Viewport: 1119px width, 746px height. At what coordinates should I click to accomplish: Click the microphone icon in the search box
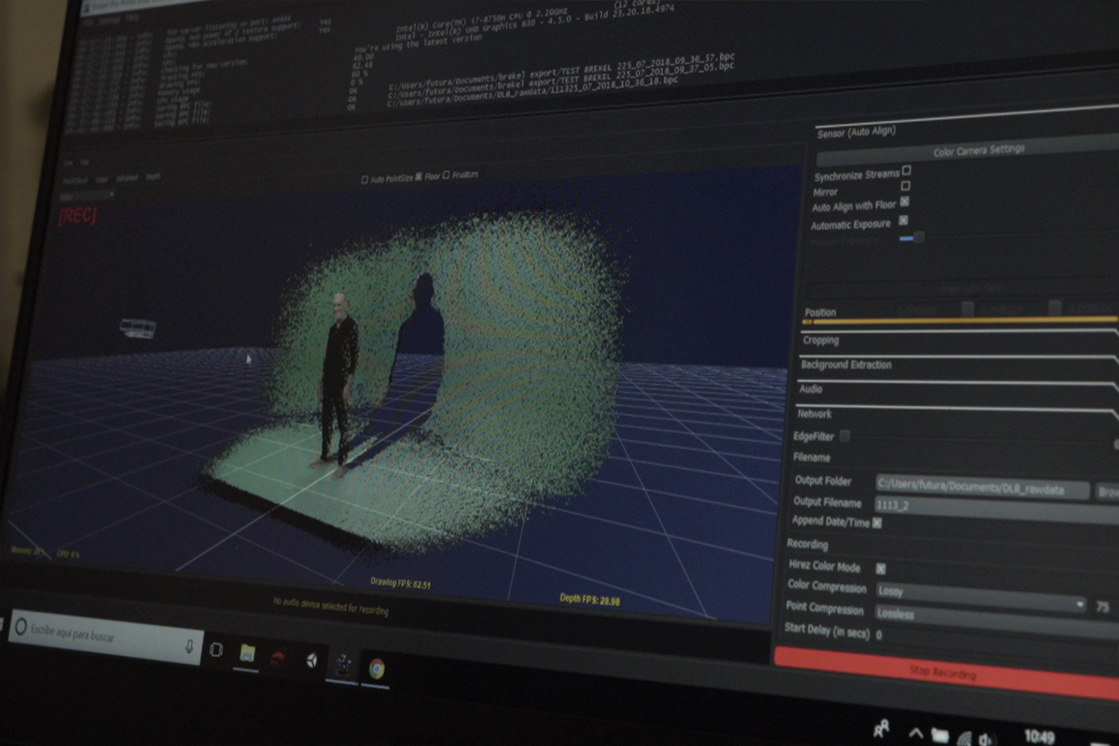click(x=189, y=646)
